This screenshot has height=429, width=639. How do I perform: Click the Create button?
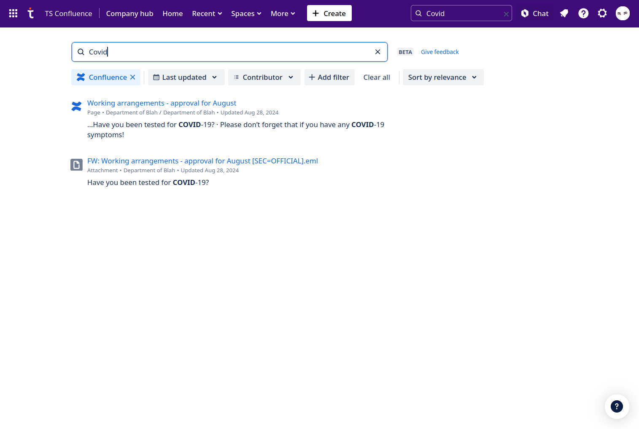(x=329, y=14)
